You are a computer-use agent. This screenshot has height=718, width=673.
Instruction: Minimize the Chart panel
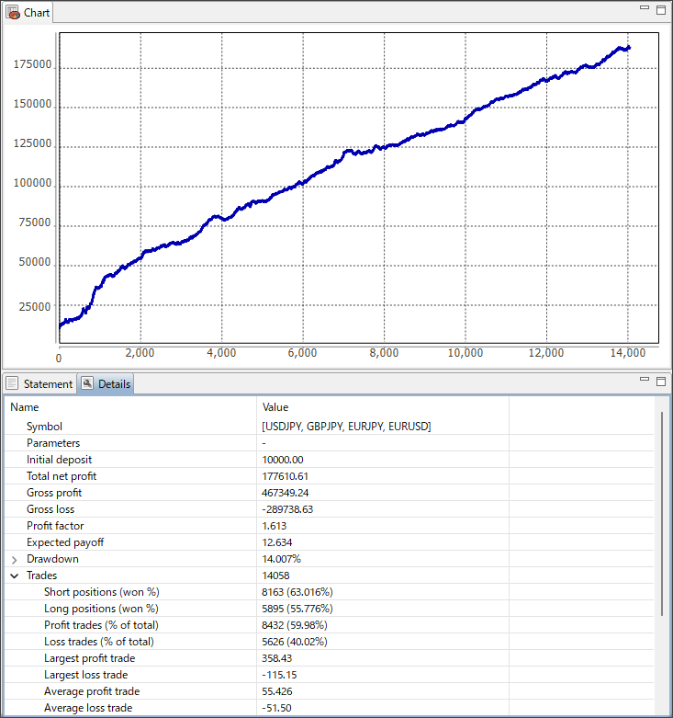click(x=645, y=7)
